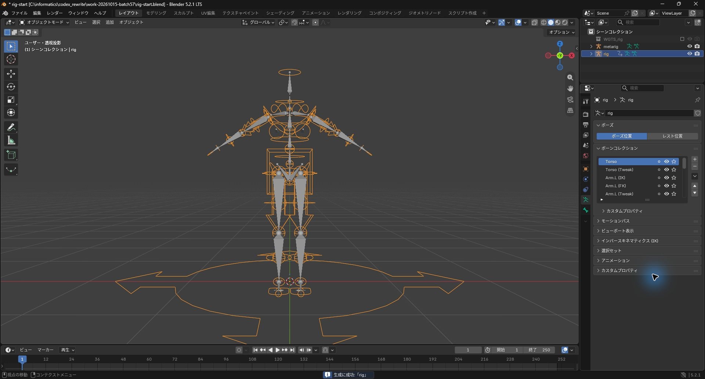Screen dimensions: 705x379
Task: Open the World properties tab icon
Action: [586, 156]
